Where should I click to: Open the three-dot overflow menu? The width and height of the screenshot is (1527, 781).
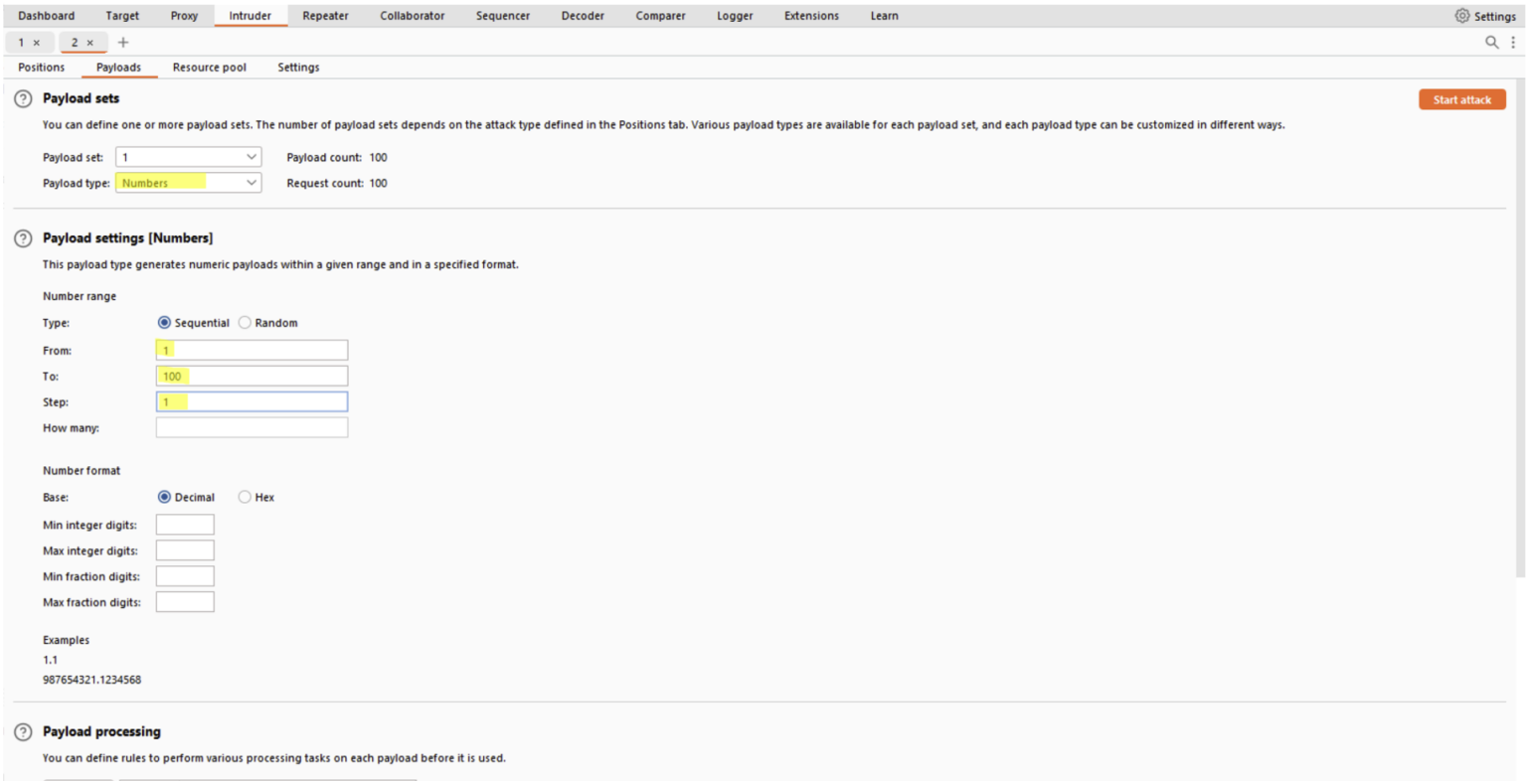pos(1512,43)
